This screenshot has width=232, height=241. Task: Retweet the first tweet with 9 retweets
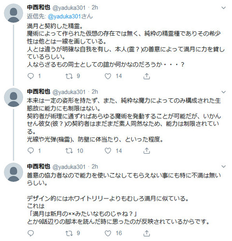69,76
